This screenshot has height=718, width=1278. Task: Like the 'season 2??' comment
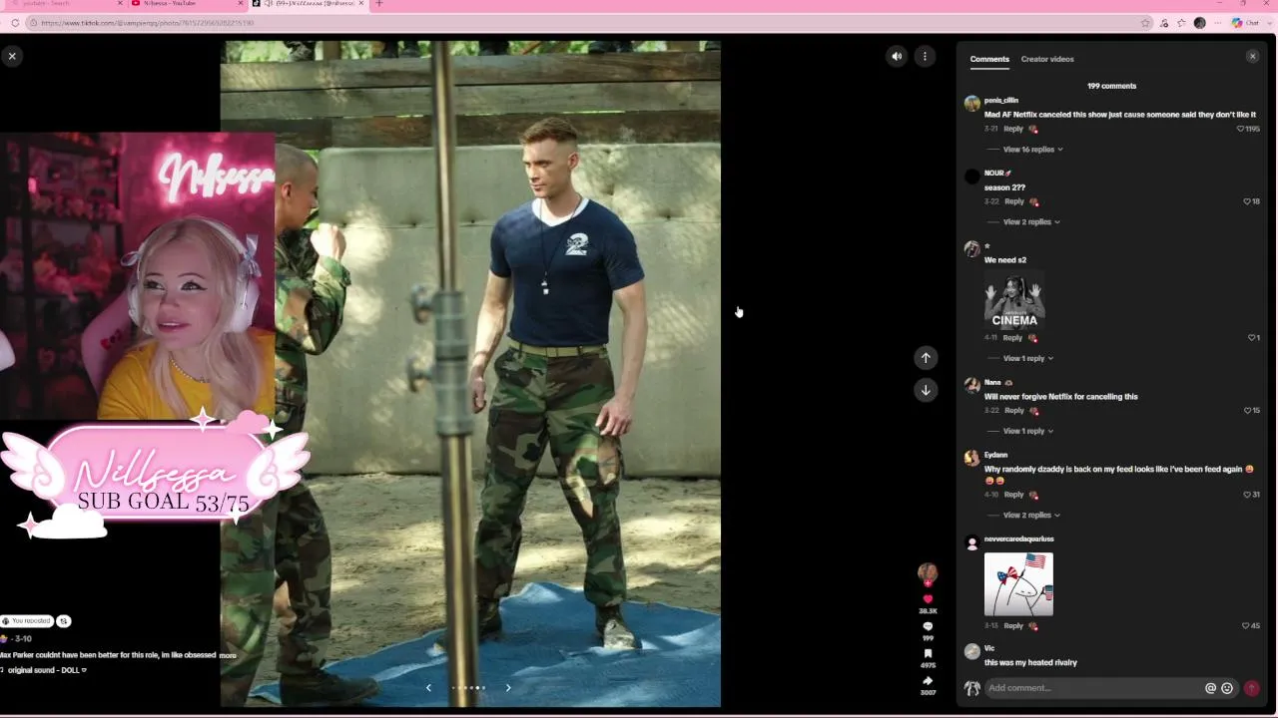[x=1247, y=201]
